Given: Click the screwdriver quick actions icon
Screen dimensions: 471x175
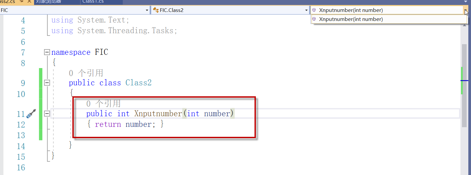Looking at the screenshot, I should pos(31,114).
